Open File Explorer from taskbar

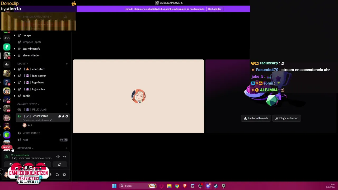point(169,186)
